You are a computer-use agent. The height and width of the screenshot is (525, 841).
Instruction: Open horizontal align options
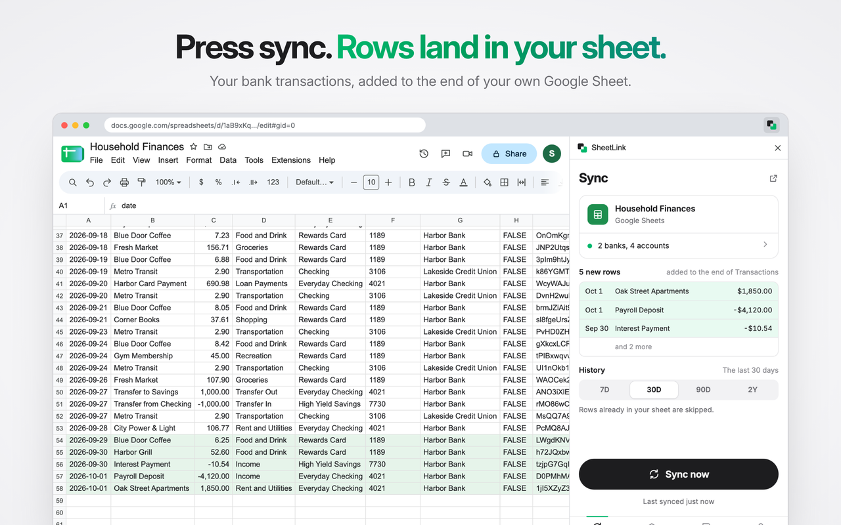tap(545, 182)
